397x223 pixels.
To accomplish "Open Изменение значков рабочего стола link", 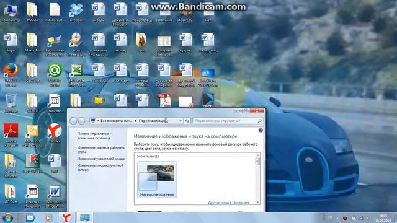I will pos(101,150).
